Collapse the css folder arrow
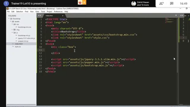190x107 pixels. (12, 24)
